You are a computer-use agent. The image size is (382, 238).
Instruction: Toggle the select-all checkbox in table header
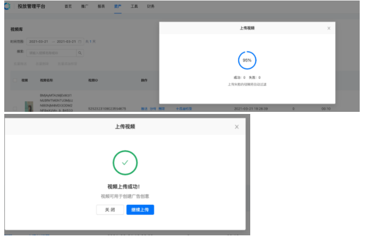[15, 80]
